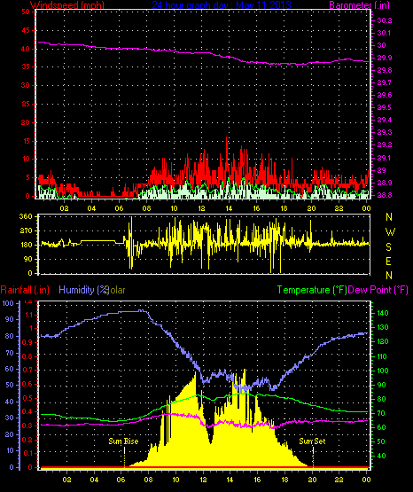
Task: Click the red '0.9' rainfall axis value
Action: coord(27,342)
